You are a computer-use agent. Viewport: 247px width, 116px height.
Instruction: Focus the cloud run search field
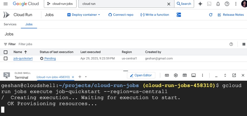click(x=123, y=4)
